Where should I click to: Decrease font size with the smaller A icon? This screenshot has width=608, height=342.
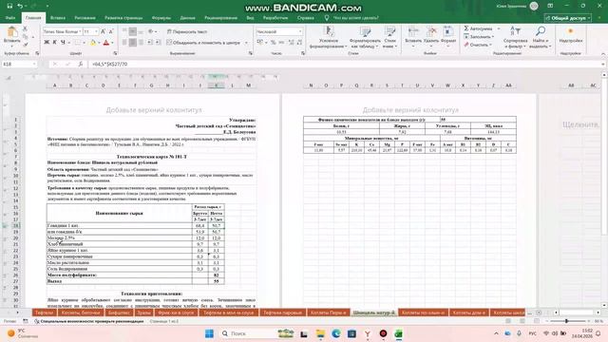click(111, 31)
